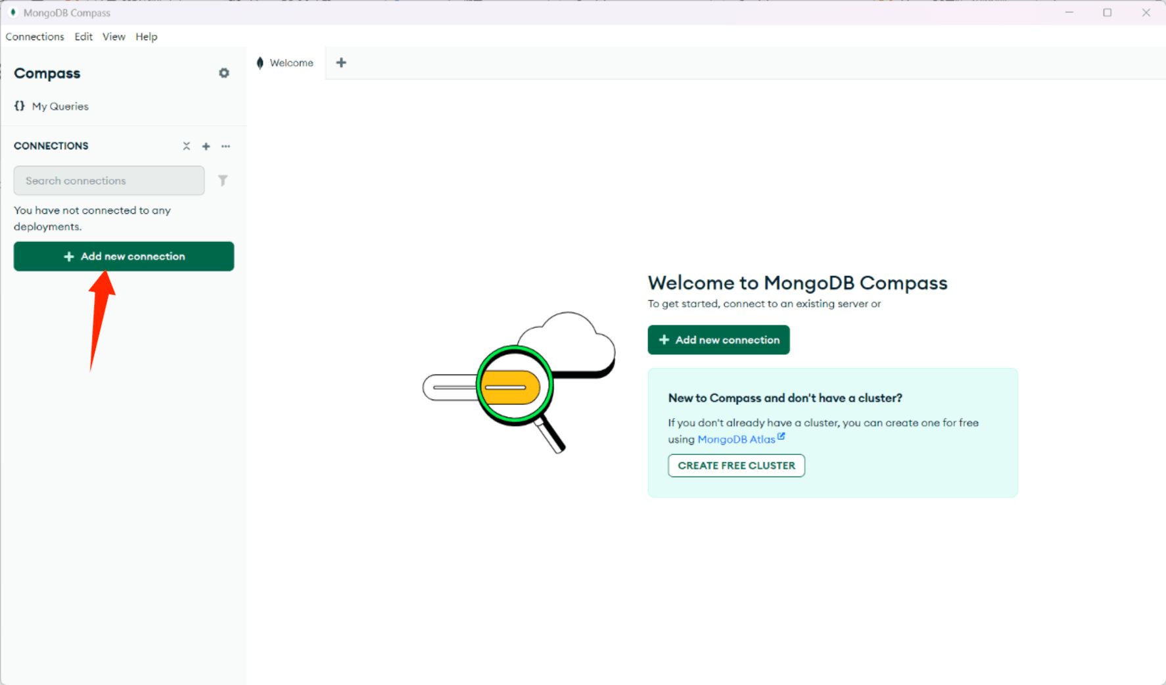Click 'New to Compass' heading text

click(x=785, y=398)
